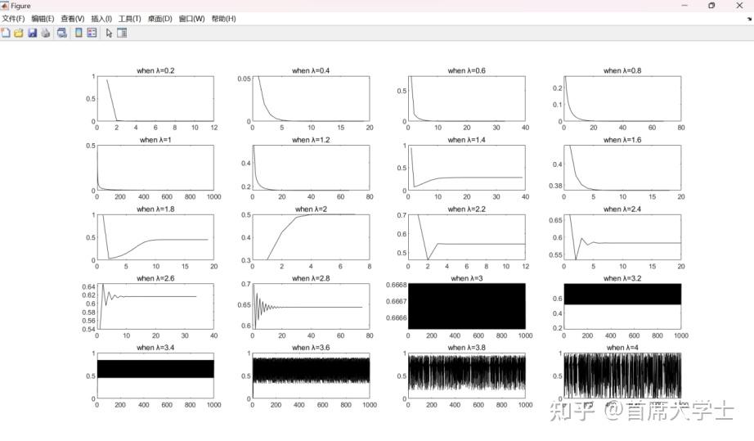The height and width of the screenshot is (441, 754).
Task: Expand the 工具(T) menu
Action: click(130, 19)
